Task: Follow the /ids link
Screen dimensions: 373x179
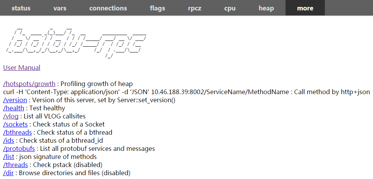Action: tap(8, 140)
